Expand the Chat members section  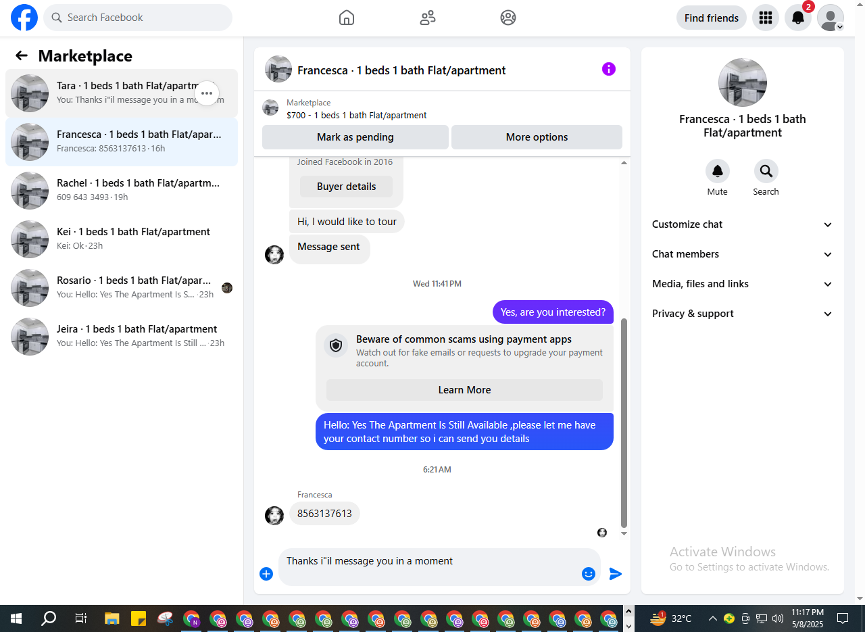point(743,254)
